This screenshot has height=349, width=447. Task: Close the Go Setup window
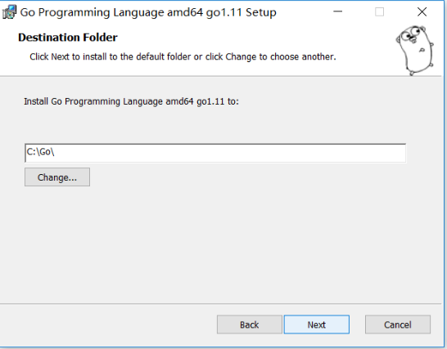(422, 11)
